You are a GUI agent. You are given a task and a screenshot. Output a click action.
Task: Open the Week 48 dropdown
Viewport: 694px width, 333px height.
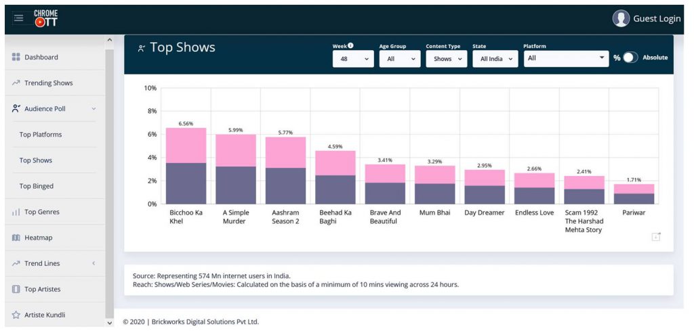[353, 59]
